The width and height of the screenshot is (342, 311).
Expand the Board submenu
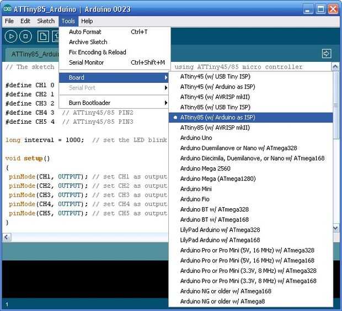point(114,77)
